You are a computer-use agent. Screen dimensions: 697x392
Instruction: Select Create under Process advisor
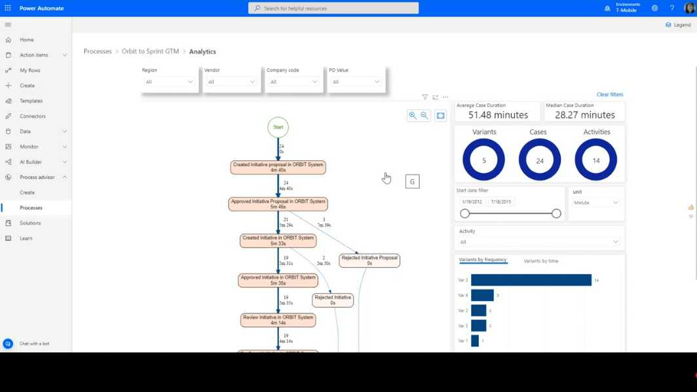[27, 192]
